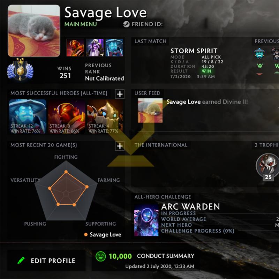Open Arc Warden all-hero challenge portrait

click(146, 220)
